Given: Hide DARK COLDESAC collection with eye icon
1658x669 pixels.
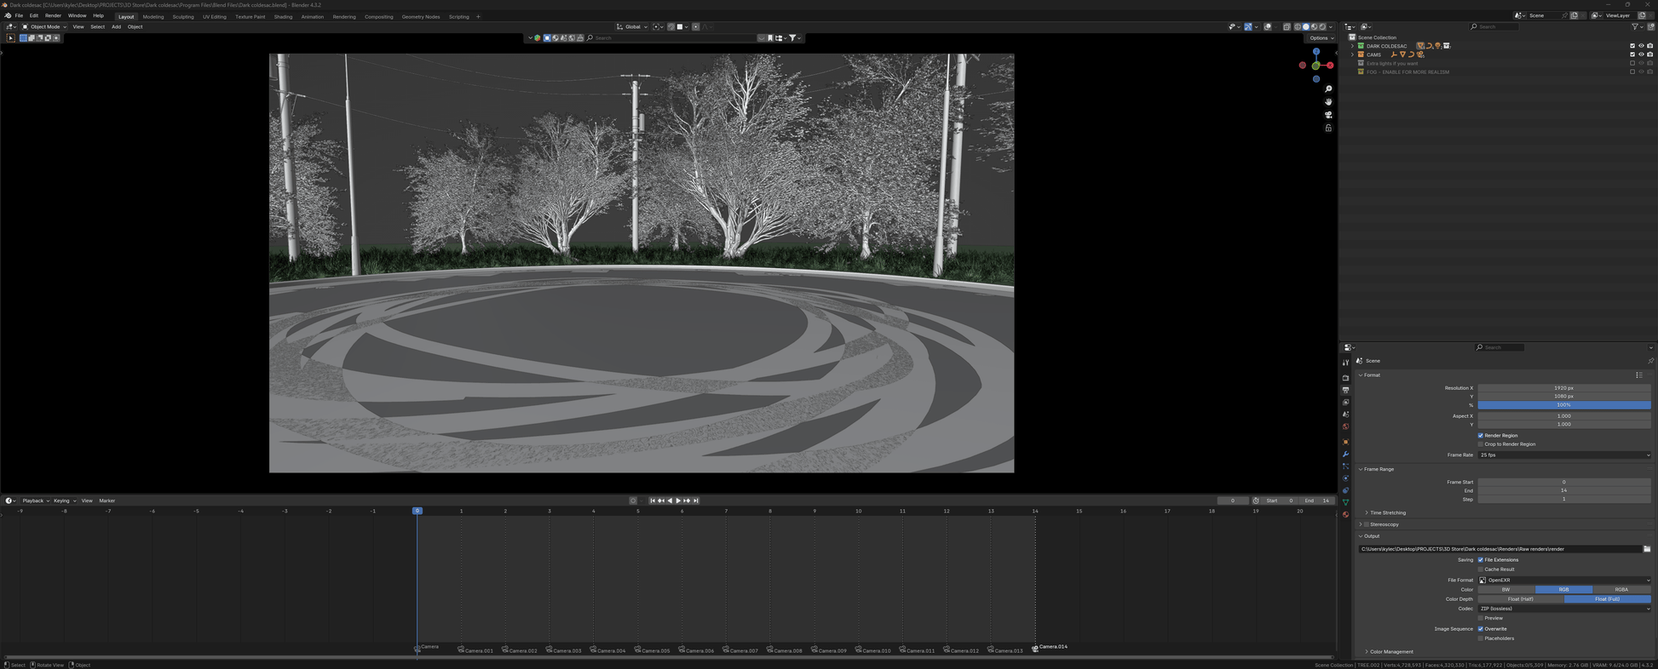Looking at the screenshot, I should click(1641, 46).
